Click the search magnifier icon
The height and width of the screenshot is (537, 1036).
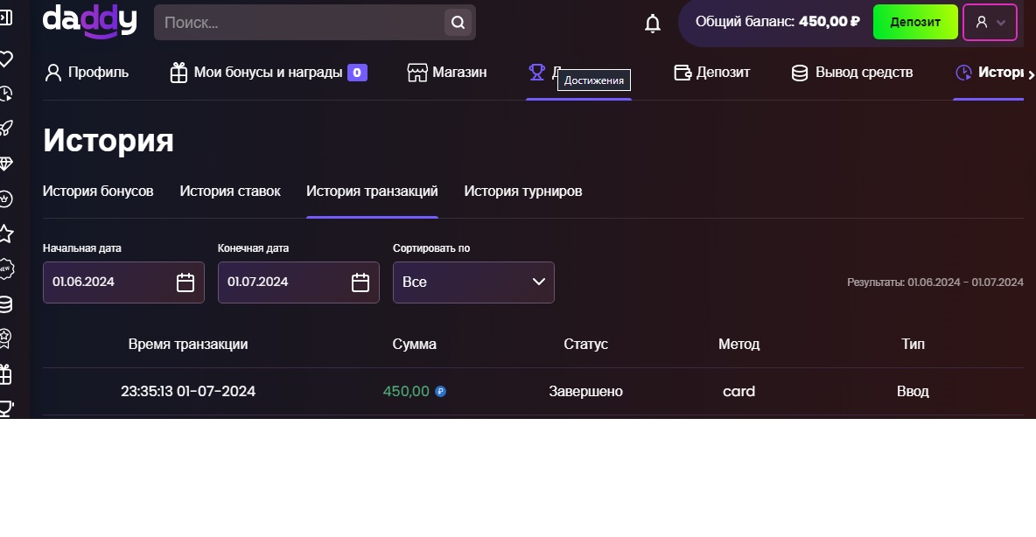point(457,23)
